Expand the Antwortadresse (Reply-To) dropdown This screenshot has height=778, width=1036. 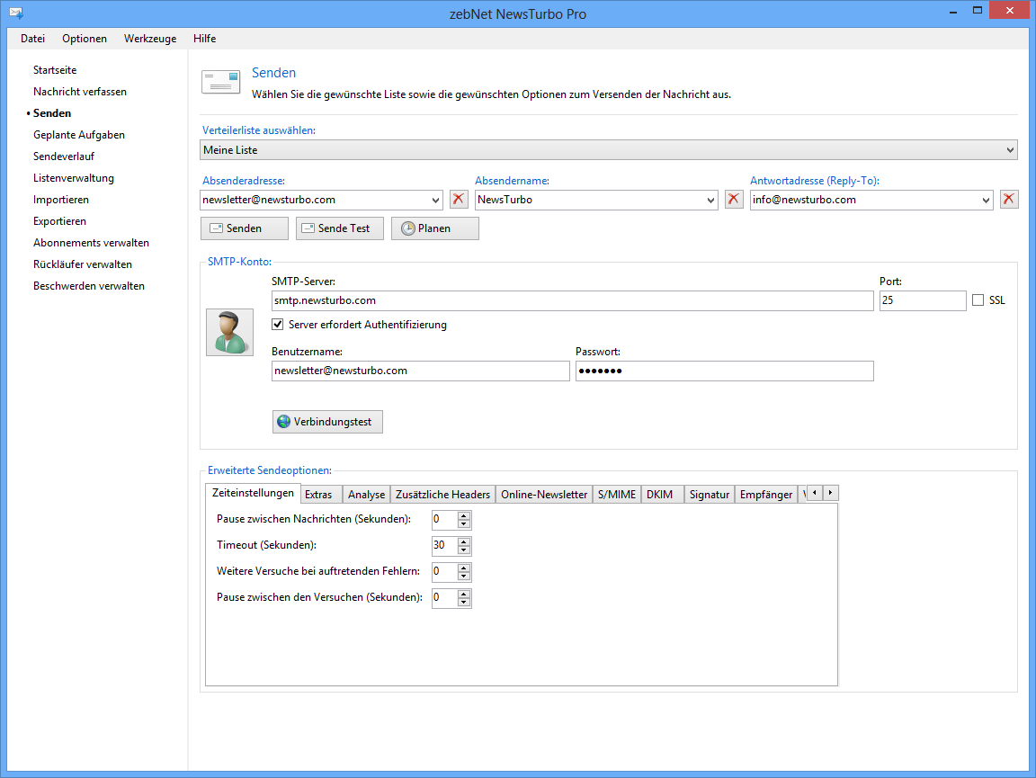987,200
